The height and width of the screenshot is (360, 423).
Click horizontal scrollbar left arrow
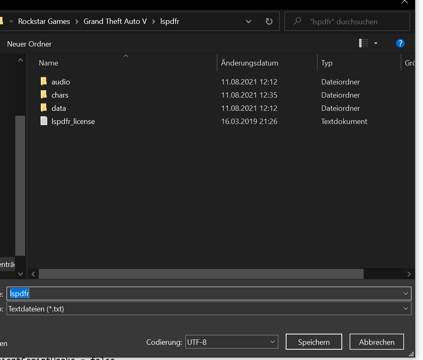(33, 274)
